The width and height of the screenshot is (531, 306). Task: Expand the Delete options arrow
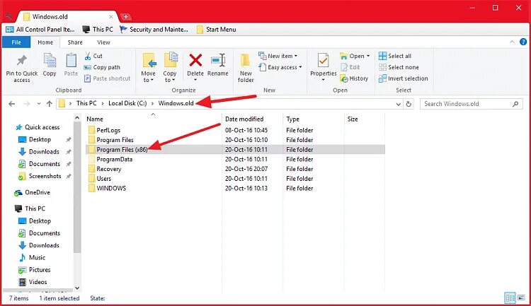(195, 80)
